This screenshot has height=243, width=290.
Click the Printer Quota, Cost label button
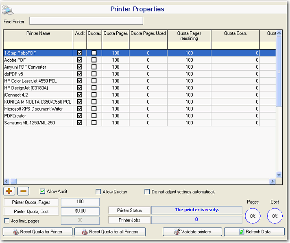pyautogui.click(x=31, y=211)
